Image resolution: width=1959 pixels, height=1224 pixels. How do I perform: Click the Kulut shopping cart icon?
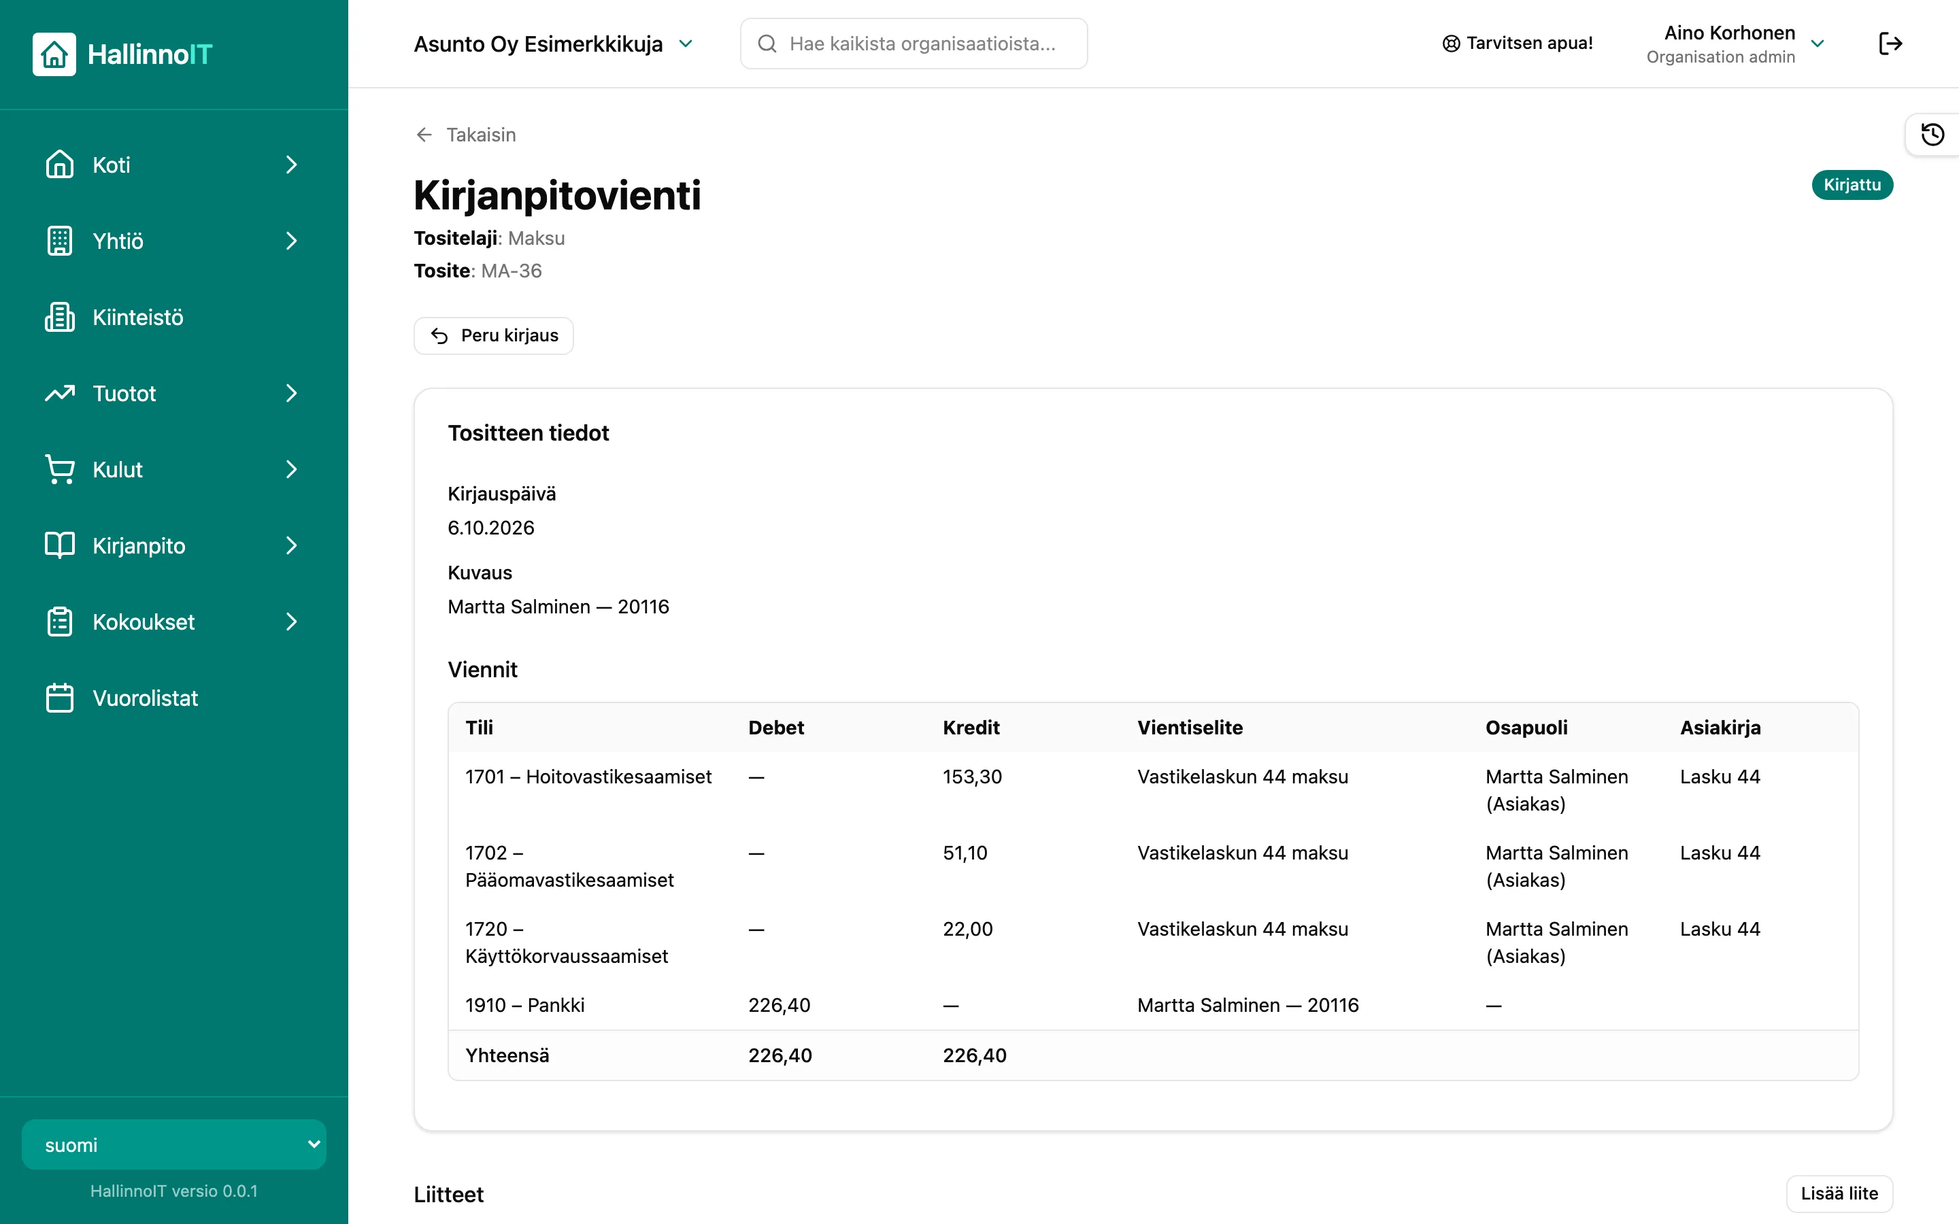(x=60, y=469)
